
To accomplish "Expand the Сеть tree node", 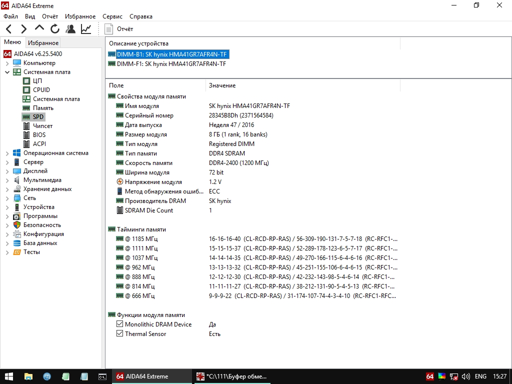I will click(7, 198).
